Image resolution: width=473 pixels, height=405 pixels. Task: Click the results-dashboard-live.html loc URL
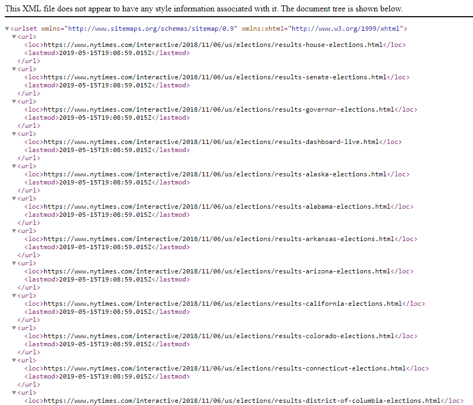coord(211,142)
